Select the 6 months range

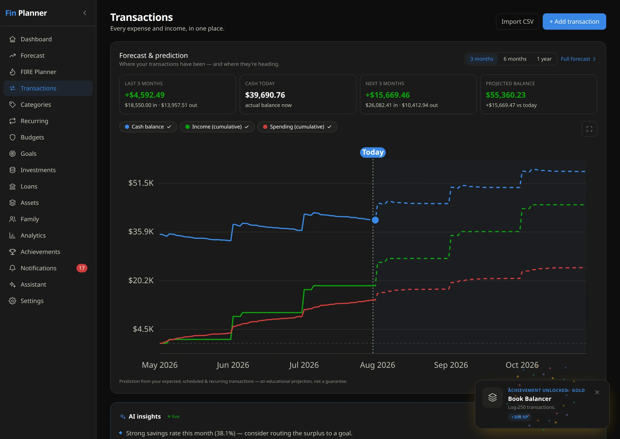pyautogui.click(x=515, y=59)
